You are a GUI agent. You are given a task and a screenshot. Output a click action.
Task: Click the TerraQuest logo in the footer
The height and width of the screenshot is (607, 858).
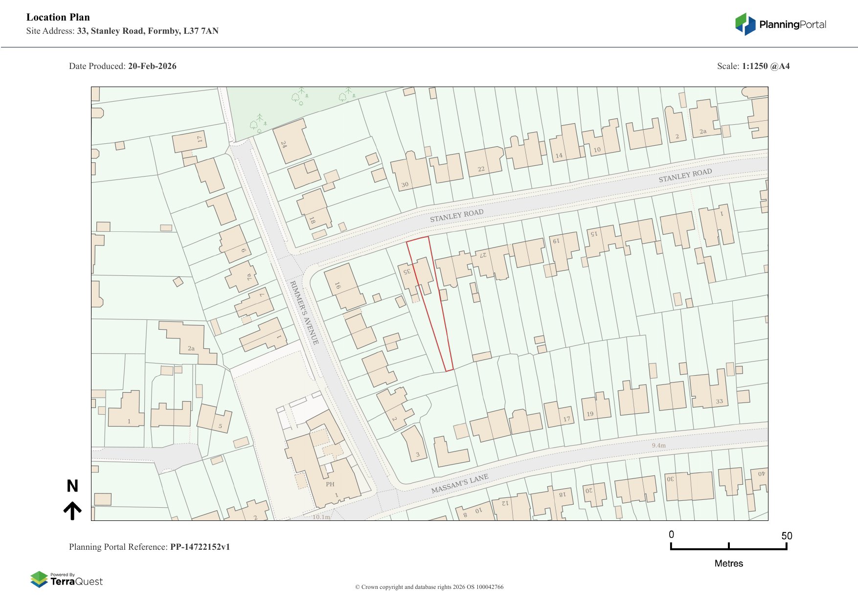(x=67, y=580)
